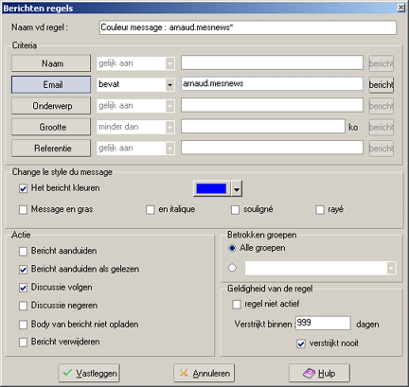Click the Verstrijkt binnen days field
The height and width of the screenshot is (387, 409).
323,323
